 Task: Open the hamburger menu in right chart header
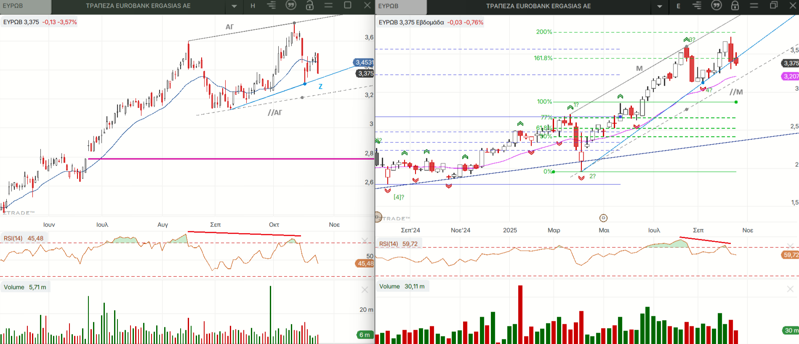(x=754, y=6)
